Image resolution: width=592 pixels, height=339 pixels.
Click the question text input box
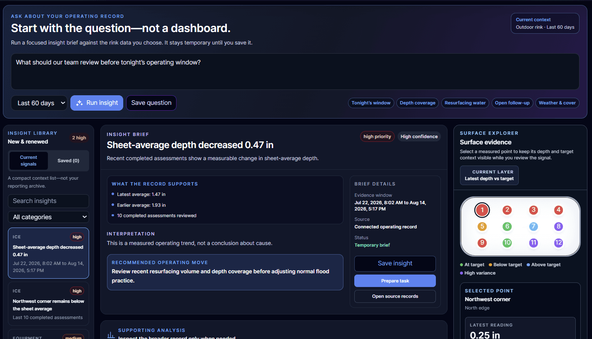coord(295,71)
